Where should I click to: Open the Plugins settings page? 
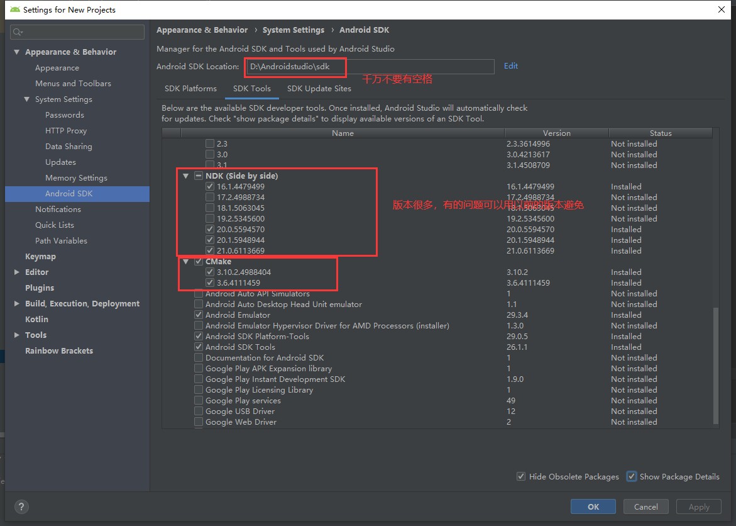coord(40,288)
